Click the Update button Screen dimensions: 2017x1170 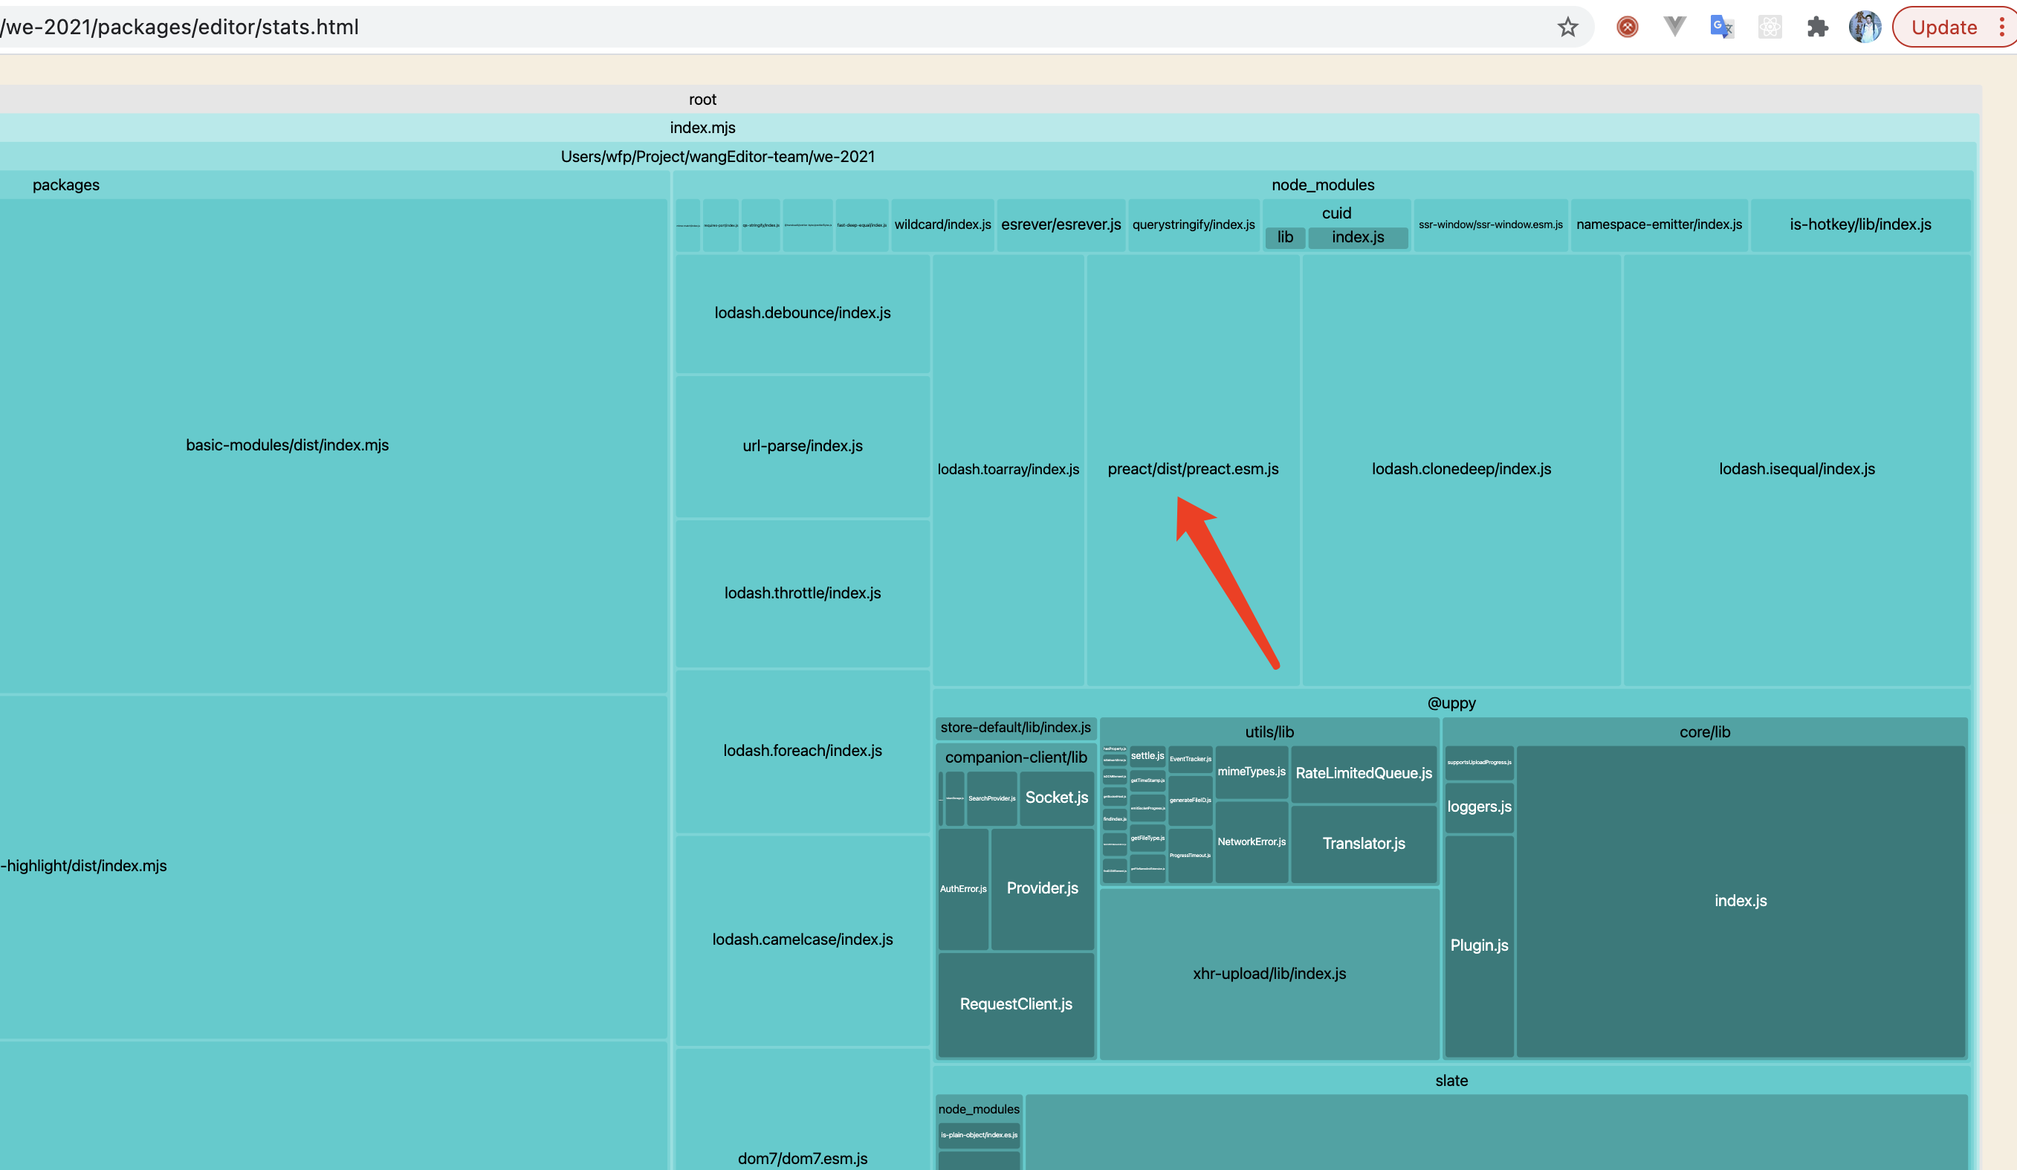click(1943, 28)
